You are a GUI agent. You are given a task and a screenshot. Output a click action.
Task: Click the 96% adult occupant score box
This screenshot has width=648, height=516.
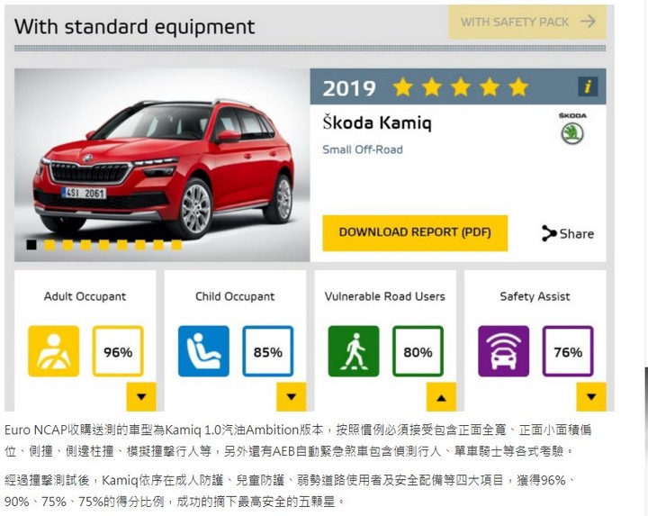coord(118,351)
